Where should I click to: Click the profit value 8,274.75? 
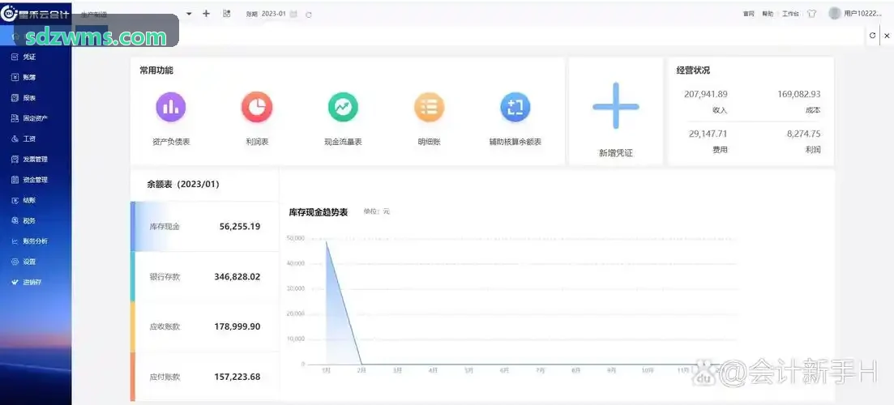tap(804, 134)
